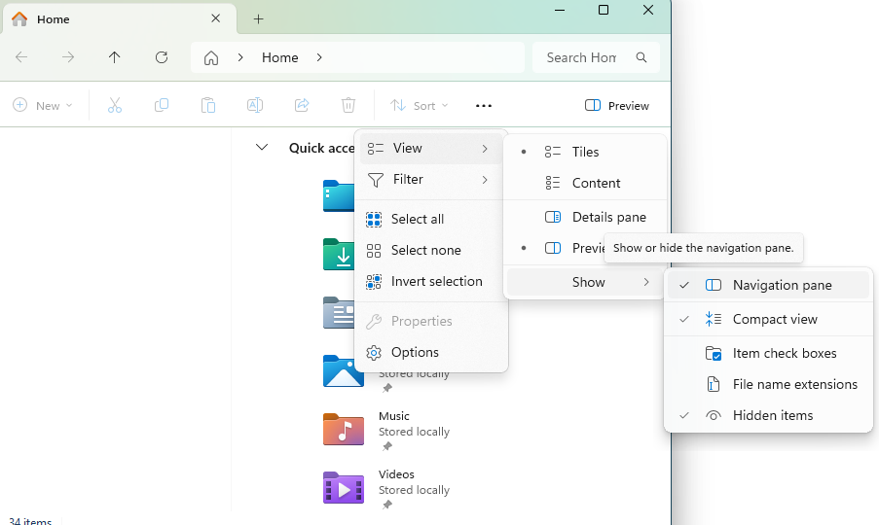Open a new tab with plus icon

[258, 19]
